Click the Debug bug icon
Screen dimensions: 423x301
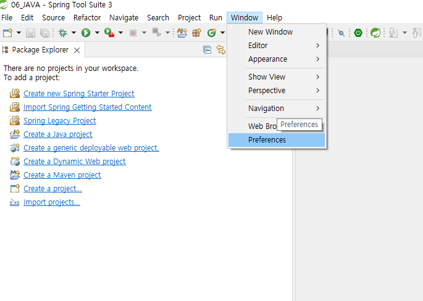(62, 33)
